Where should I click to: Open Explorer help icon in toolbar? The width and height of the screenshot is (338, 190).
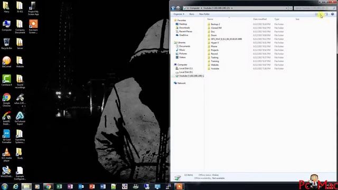coord(332,14)
